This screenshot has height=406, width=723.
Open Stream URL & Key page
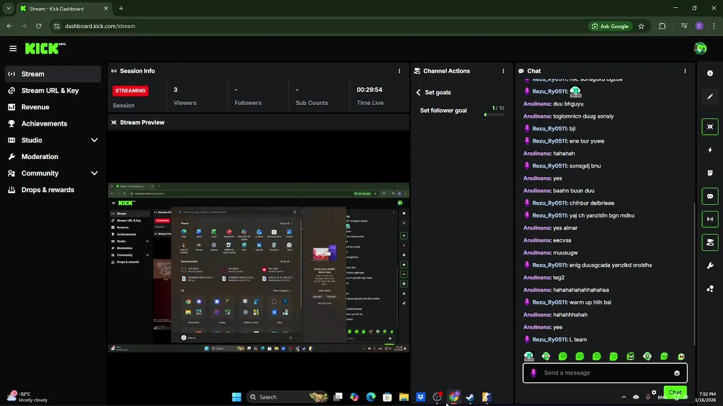pyautogui.click(x=53, y=90)
